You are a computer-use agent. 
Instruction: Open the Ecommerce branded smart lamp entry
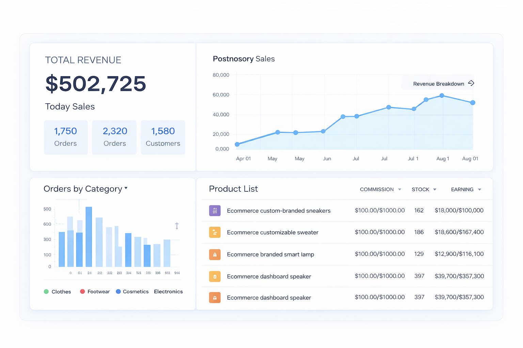270,254
